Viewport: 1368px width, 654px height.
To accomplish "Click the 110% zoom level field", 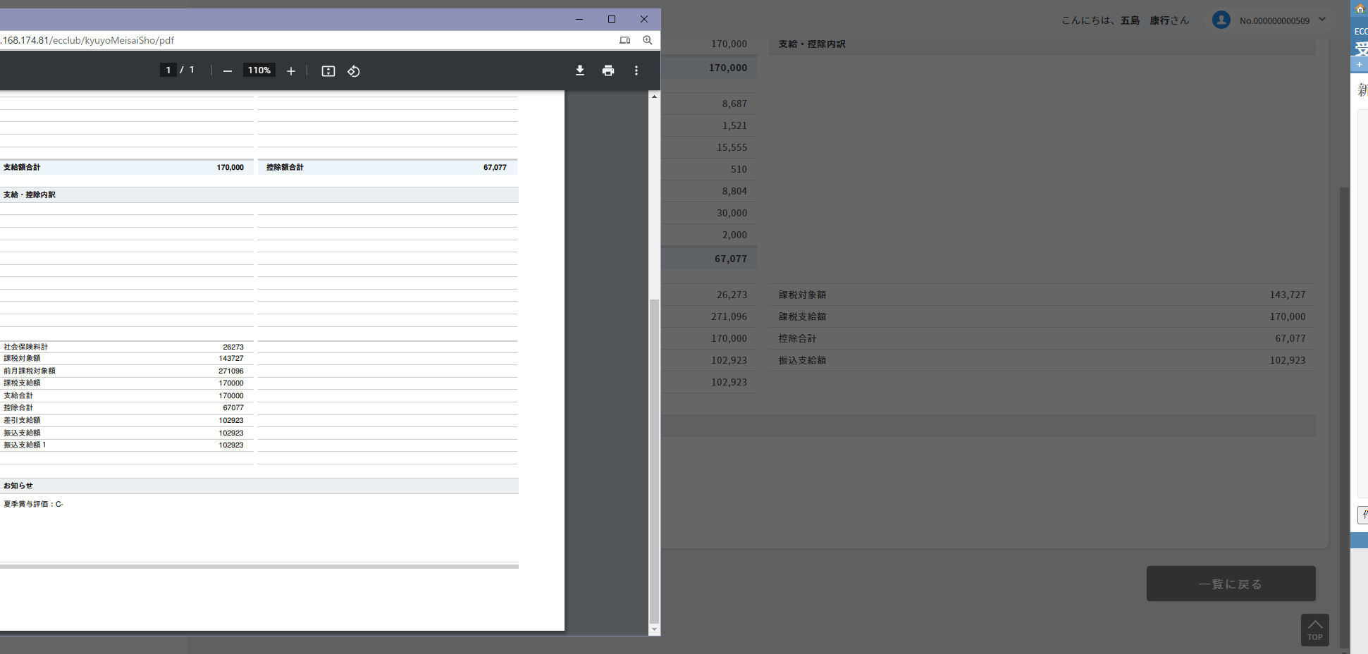I will point(259,70).
